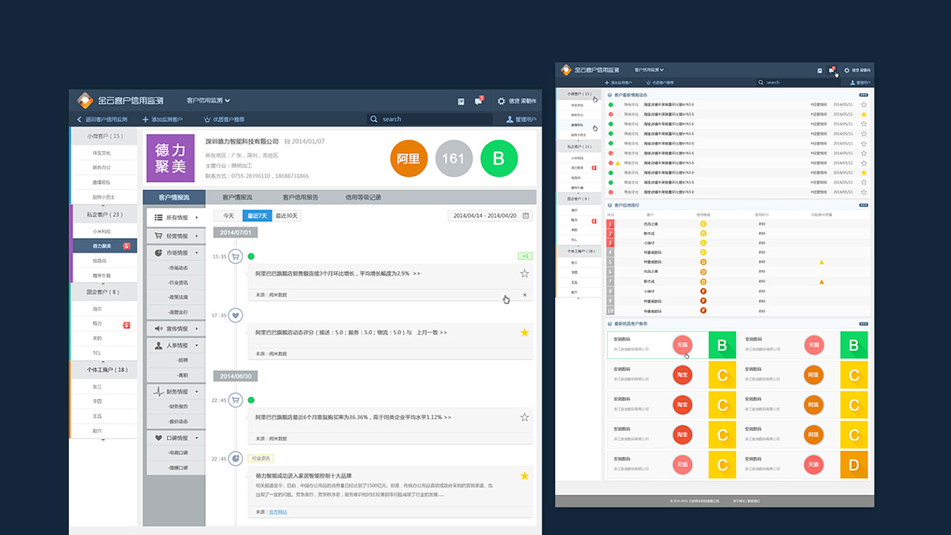The image size is (951, 535).
Task: Star the 销售额连续3个月环比增长 news item
Action: click(525, 273)
